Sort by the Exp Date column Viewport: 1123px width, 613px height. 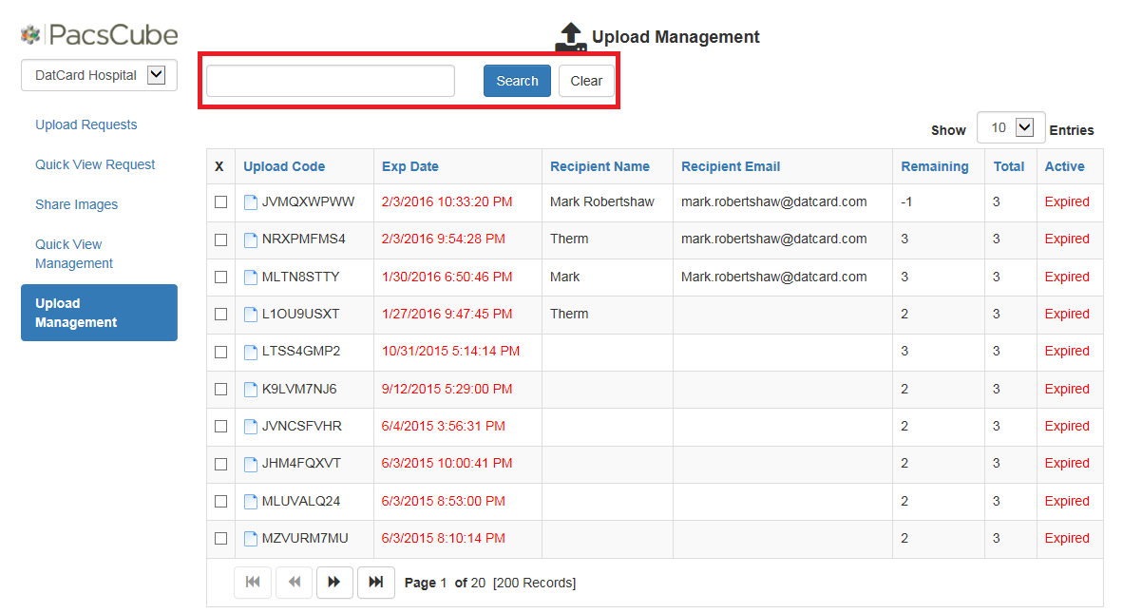pyautogui.click(x=409, y=166)
